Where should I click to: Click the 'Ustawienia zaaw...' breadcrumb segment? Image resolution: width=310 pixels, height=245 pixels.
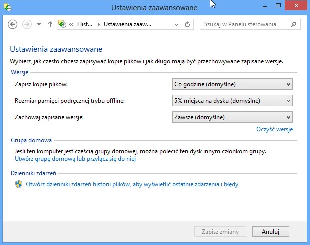pos(127,24)
